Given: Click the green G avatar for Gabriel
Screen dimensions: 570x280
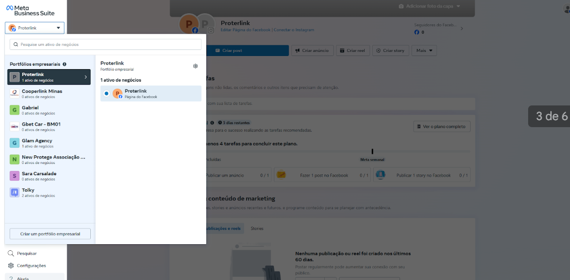Looking at the screenshot, I should [15, 110].
